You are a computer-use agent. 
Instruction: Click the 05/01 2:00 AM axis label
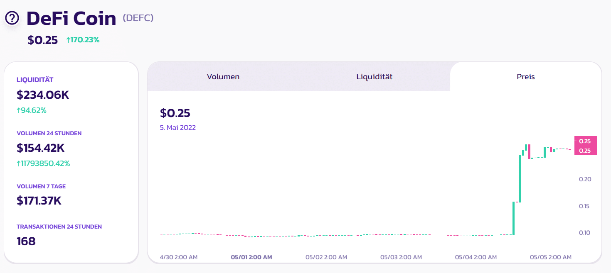(x=251, y=257)
